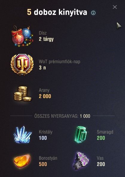Image resolution: width=125 pixels, height=177 pixels.
Task: Click the green Smaragd emerald icon
Action: [x=81, y=135]
